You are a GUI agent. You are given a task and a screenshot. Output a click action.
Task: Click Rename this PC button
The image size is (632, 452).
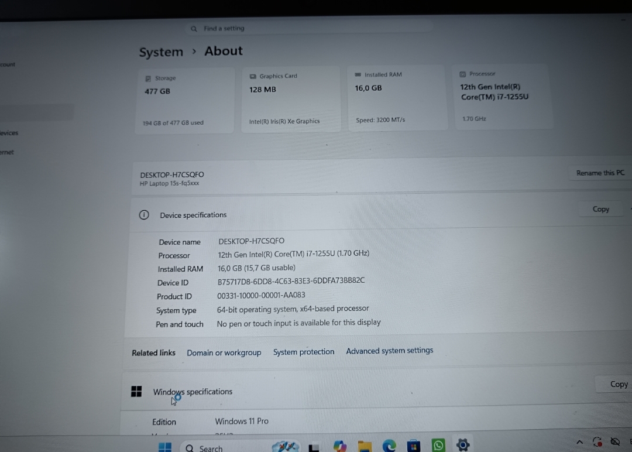[600, 173]
